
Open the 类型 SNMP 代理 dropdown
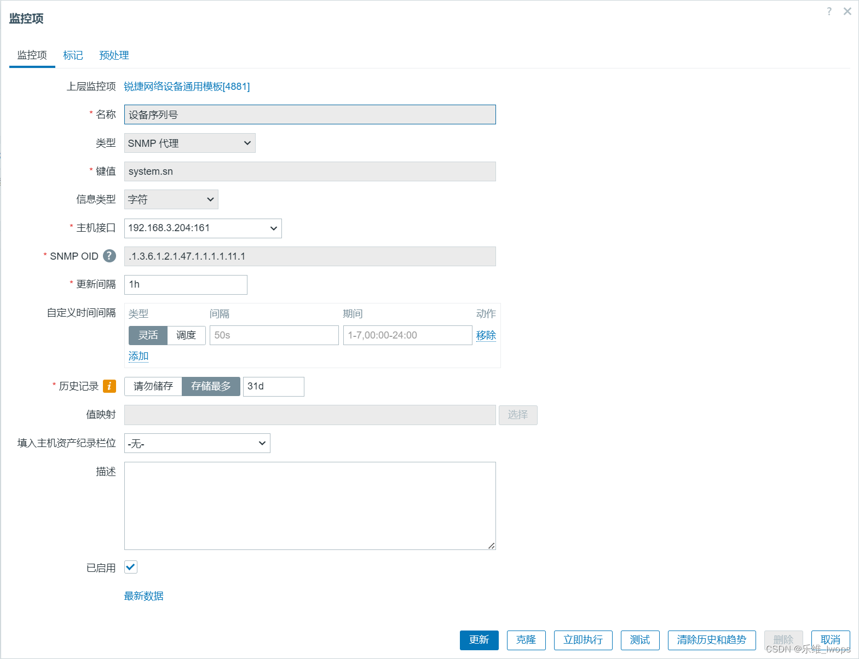(189, 143)
